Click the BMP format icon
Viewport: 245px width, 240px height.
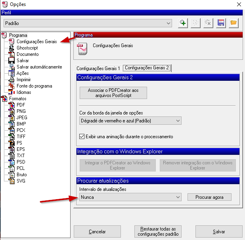coord(11,124)
